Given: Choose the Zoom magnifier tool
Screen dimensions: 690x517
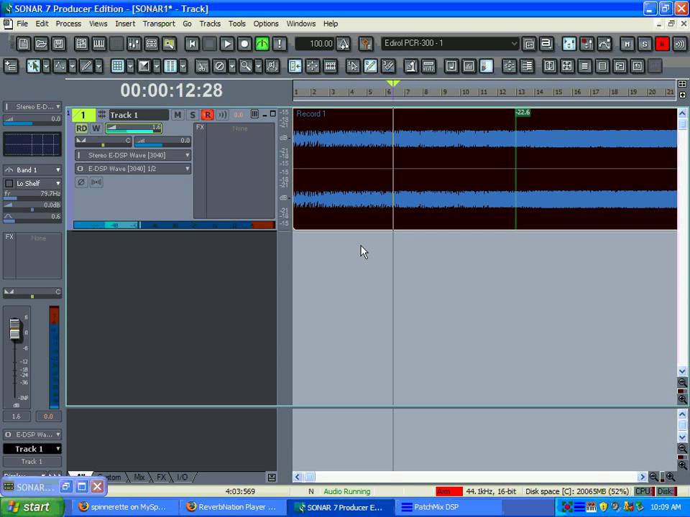Looking at the screenshot, I should [246, 66].
